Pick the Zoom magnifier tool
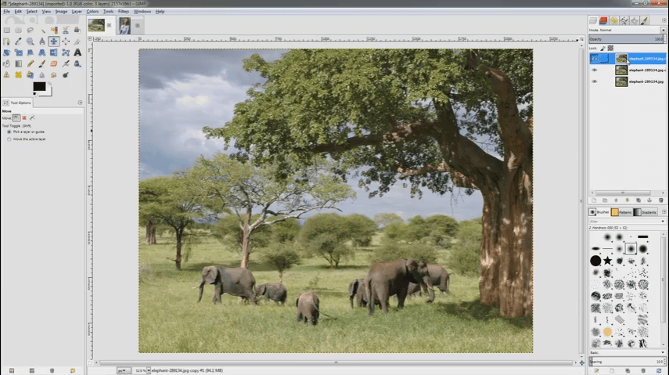 (31, 41)
